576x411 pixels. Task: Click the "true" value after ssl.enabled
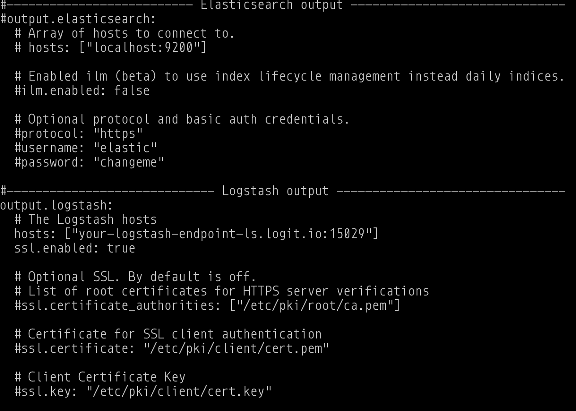tap(121, 248)
